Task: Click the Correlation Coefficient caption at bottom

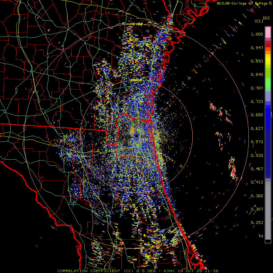Action: pyautogui.click(x=138, y=271)
